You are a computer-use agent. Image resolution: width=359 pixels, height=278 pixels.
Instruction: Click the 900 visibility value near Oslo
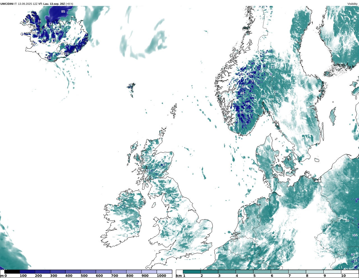[271, 99]
